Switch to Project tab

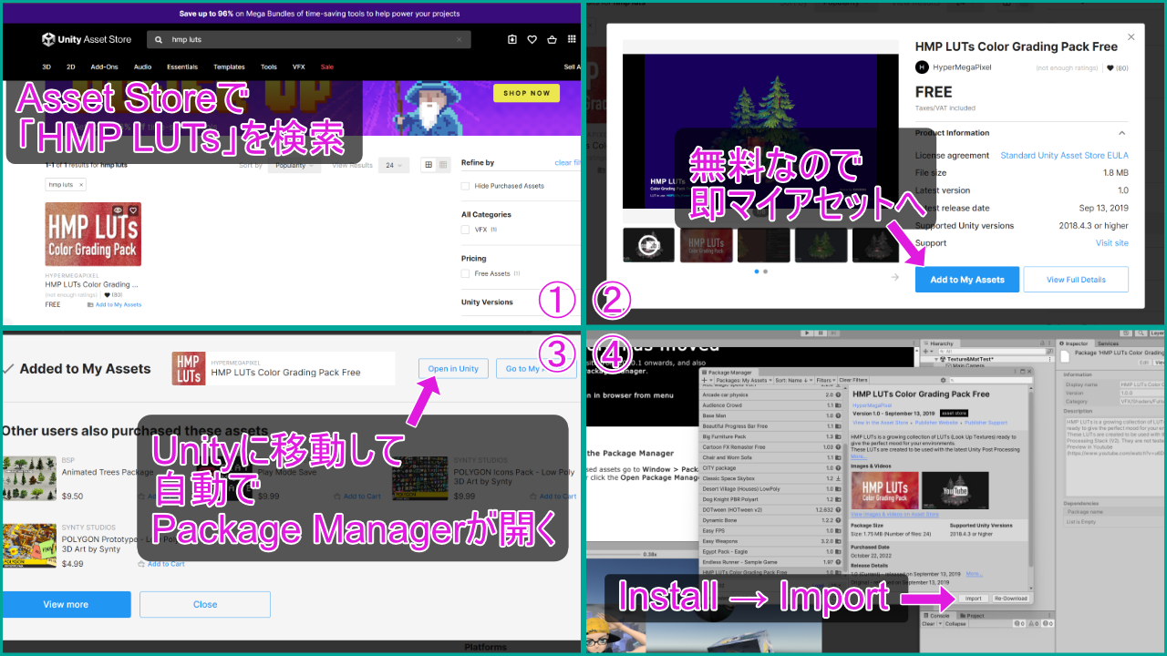tap(972, 615)
